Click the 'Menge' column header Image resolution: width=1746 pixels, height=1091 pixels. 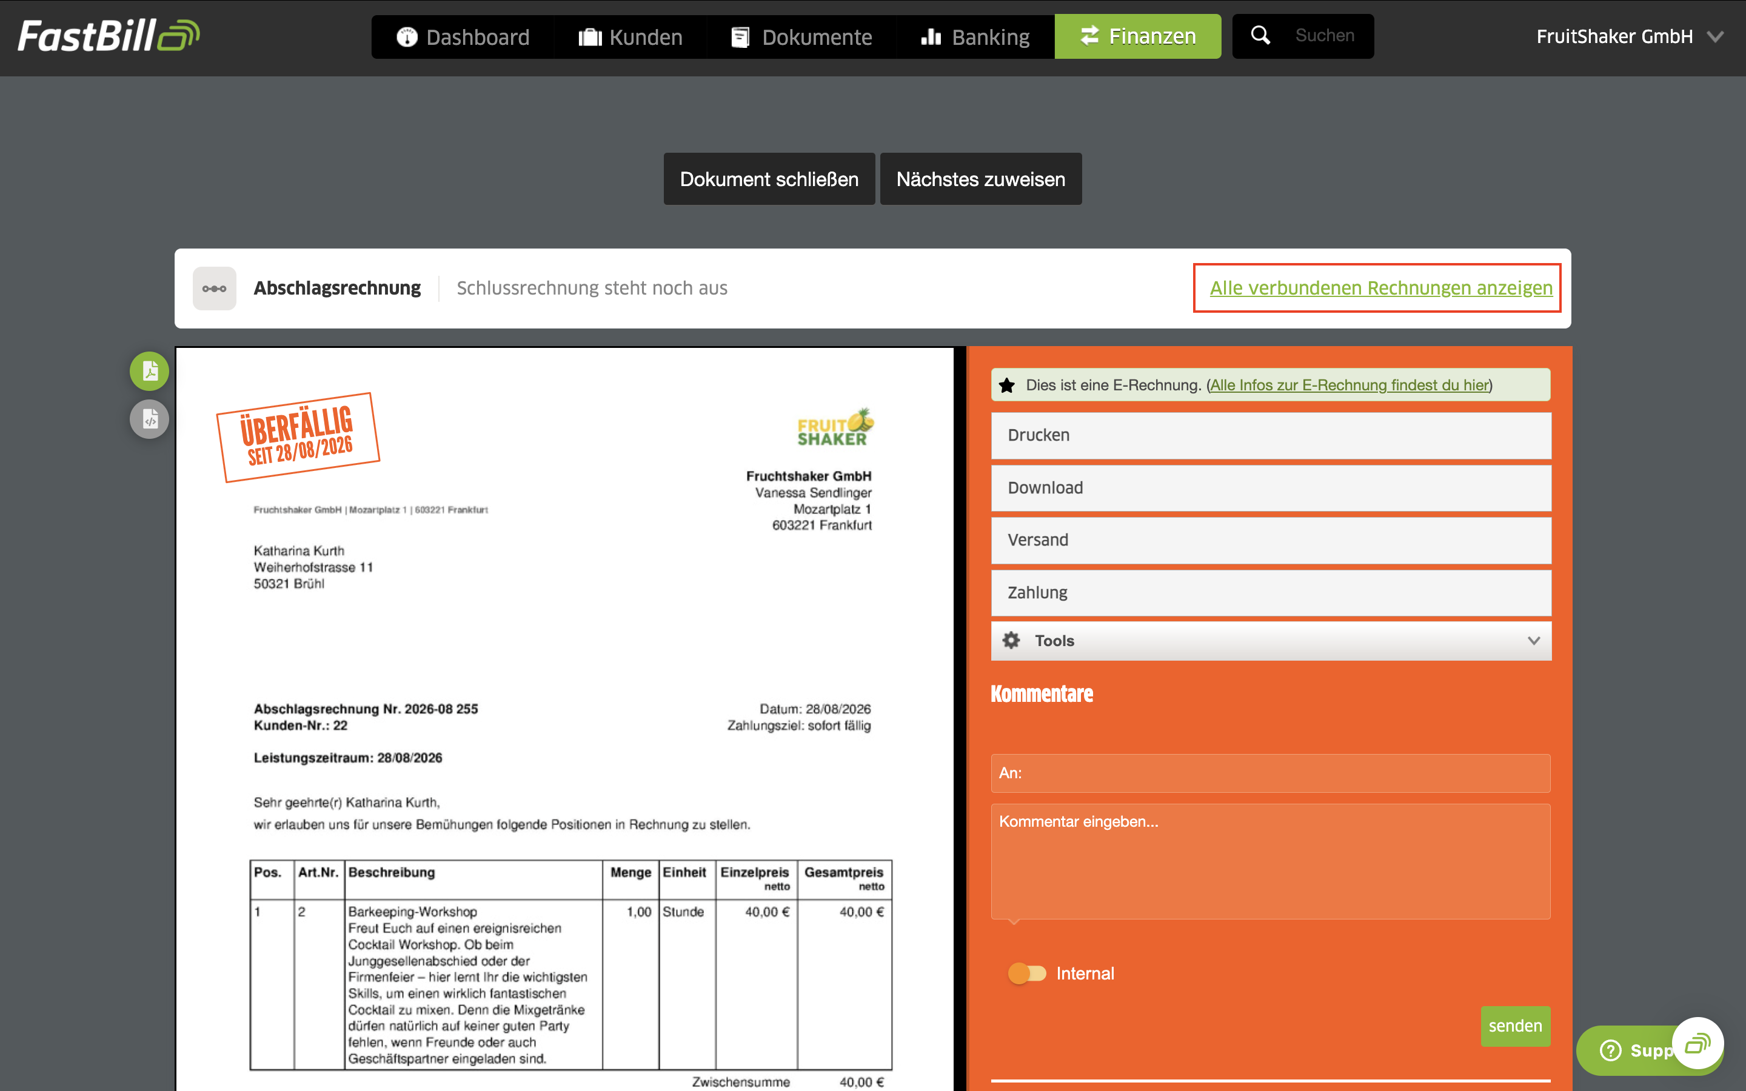coord(630,872)
